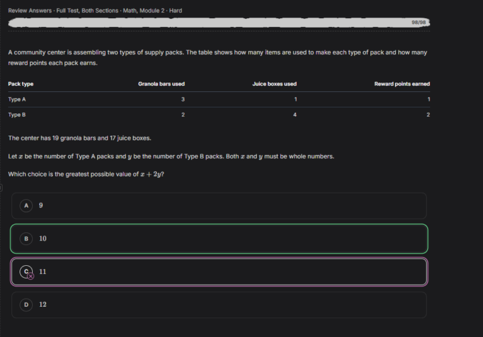Select answer choice B with value 10
The image size is (483, 337).
(219, 238)
